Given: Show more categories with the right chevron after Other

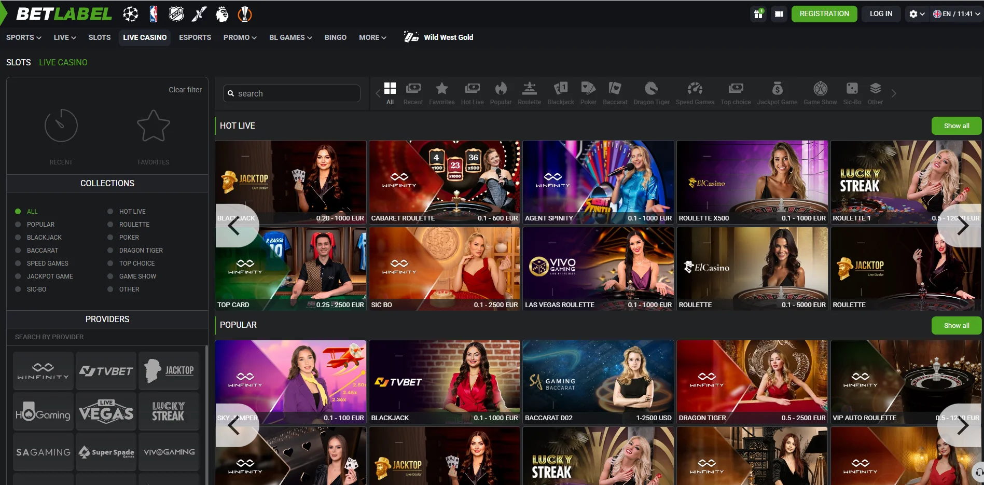Looking at the screenshot, I should point(893,93).
